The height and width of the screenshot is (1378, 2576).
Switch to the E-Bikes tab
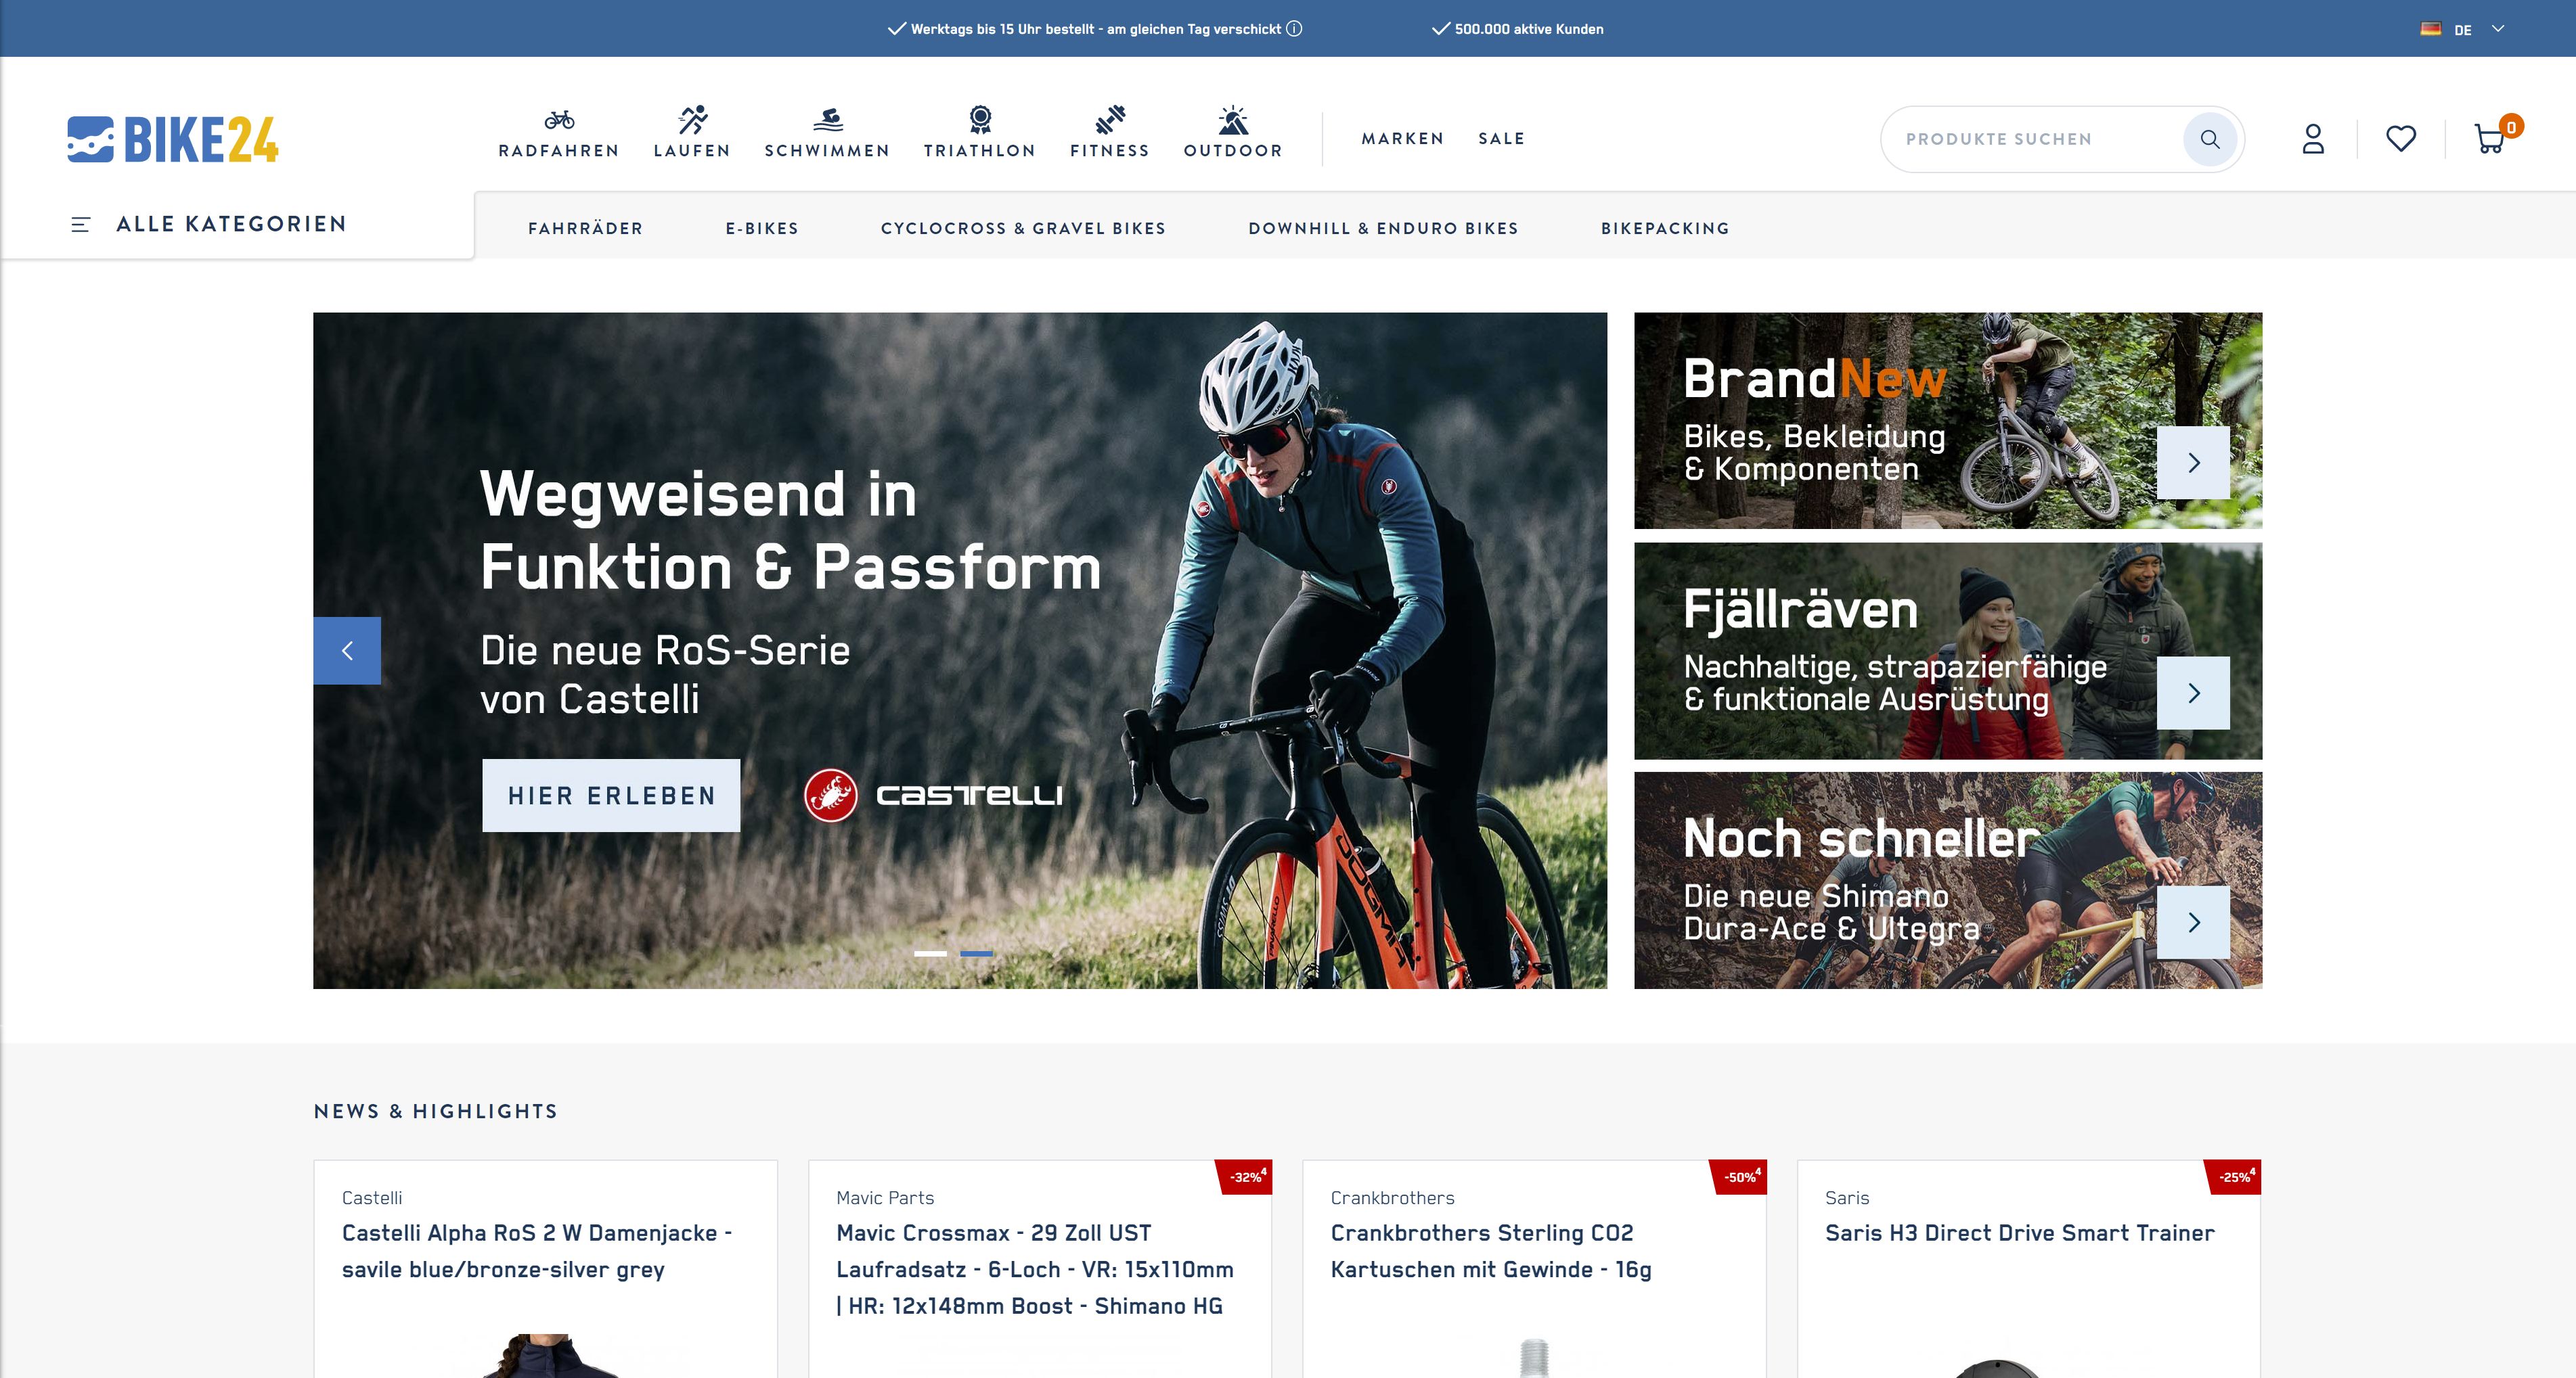pos(762,229)
